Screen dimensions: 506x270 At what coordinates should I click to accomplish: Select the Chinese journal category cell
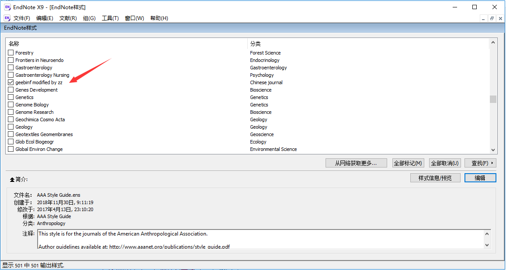click(x=266, y=82)
